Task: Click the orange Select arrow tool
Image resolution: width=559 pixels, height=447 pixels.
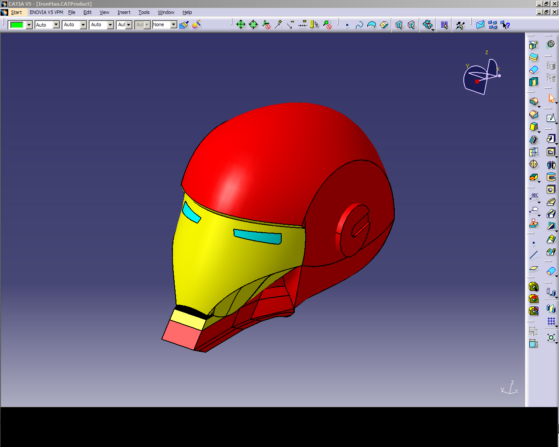Action: (552, 99)
